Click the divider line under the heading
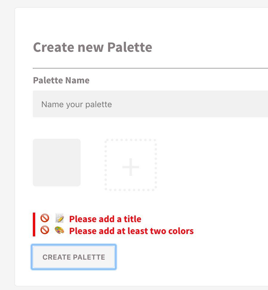The height and width of the screenshot is (290, 268). (x=149, y=68)
